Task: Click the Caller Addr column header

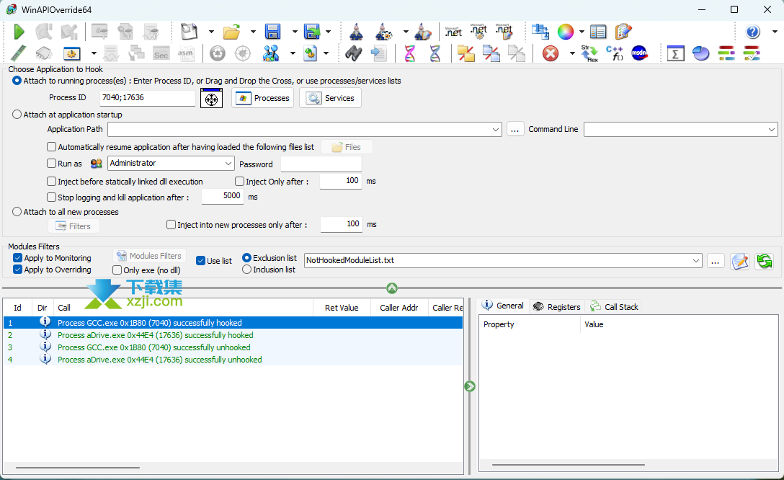Action: point(399,308)
